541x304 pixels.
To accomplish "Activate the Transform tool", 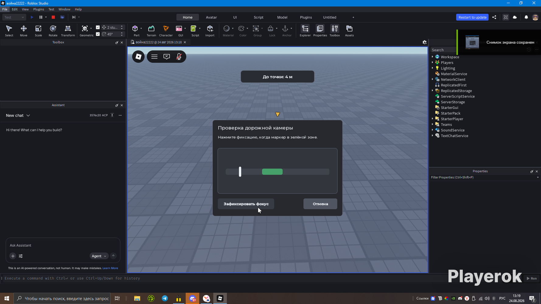I will pyautogui.click(x=68, y=31).
